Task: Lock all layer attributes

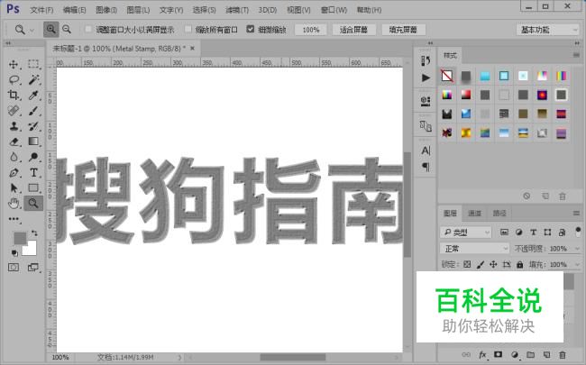Action: pos(520,264)
